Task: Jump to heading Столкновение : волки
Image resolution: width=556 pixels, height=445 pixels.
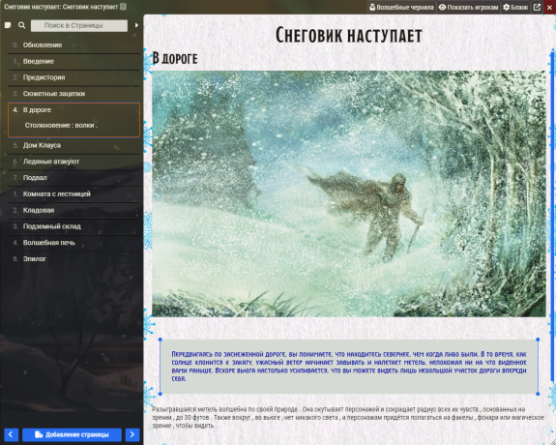Action: (61, 125)
